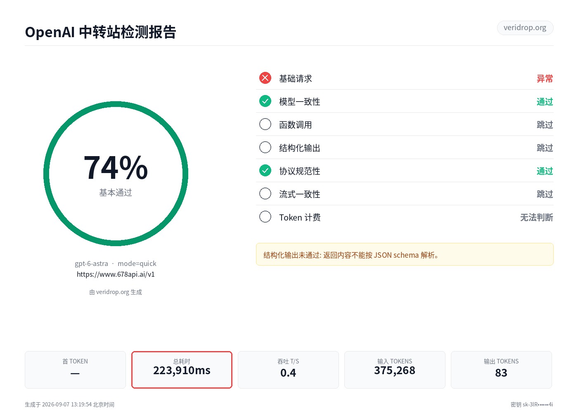Click the empty circle icon beside Token 计费
This screenshot has height=413, width=578.
tap(265, 217)
